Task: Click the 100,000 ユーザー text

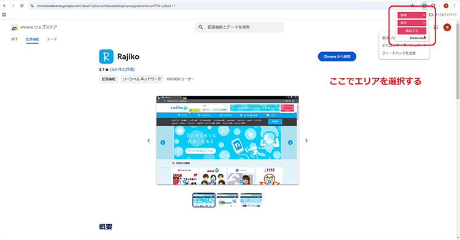Action: click(x=180, y=79)
